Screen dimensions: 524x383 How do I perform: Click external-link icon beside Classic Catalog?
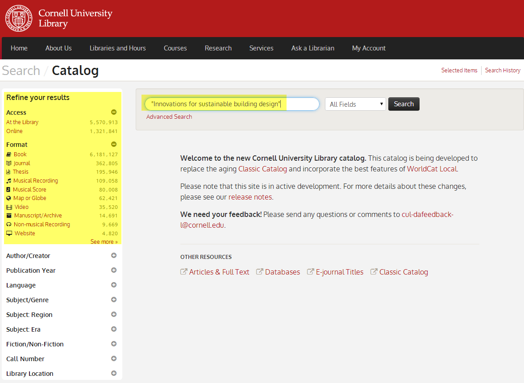[374, 272]
